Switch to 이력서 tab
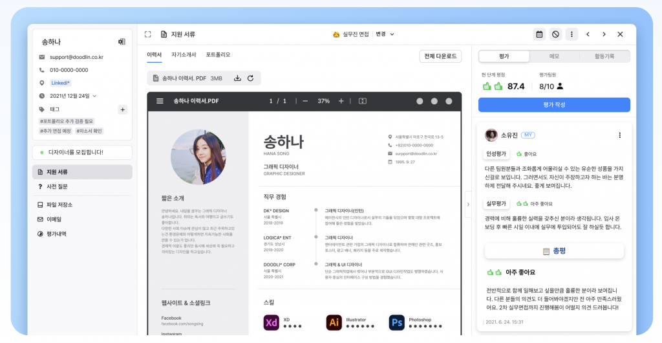 point(154,55)
